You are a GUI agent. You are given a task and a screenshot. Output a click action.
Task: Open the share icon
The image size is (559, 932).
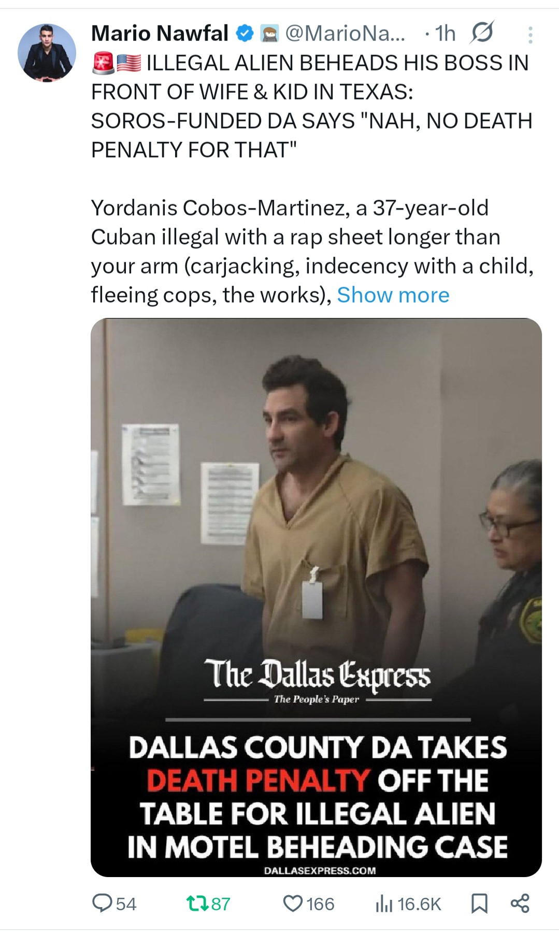pyautogui.click(x=520, y=903)
